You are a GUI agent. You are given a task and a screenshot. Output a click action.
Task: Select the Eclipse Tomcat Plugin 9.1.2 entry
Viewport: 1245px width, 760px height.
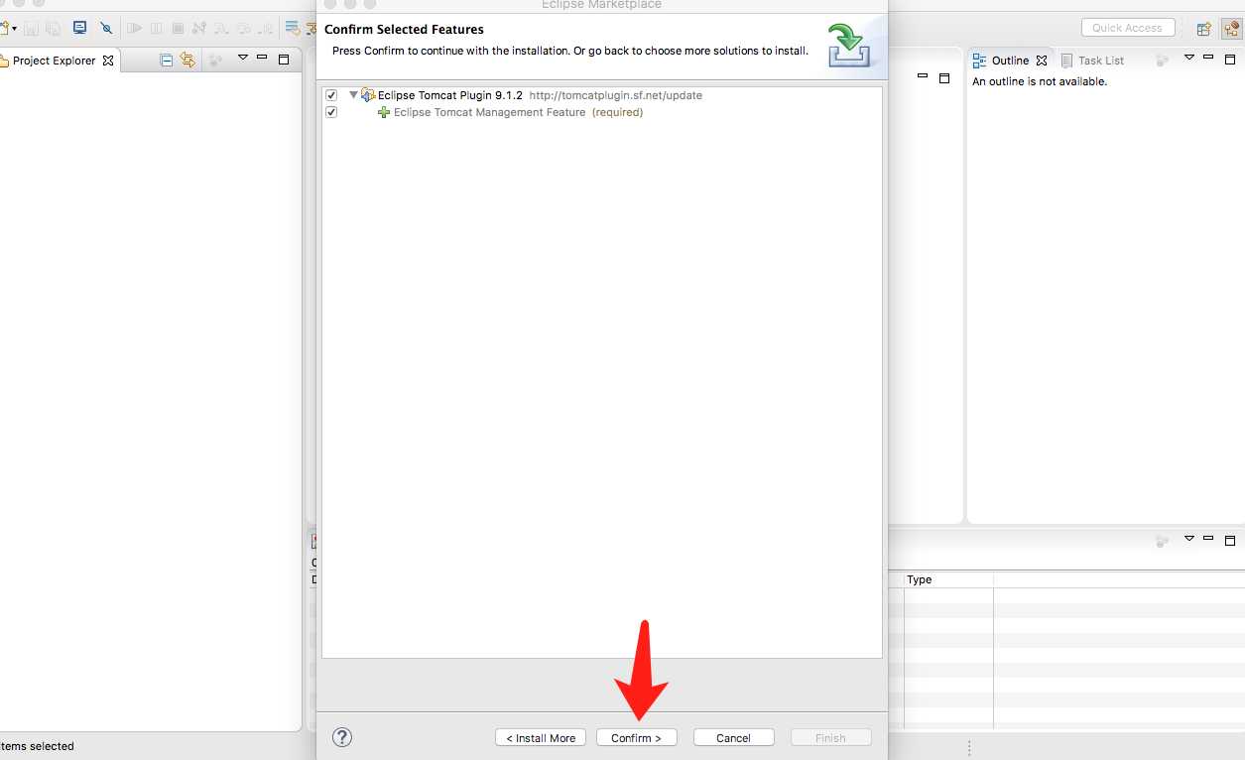click(449, 95)
